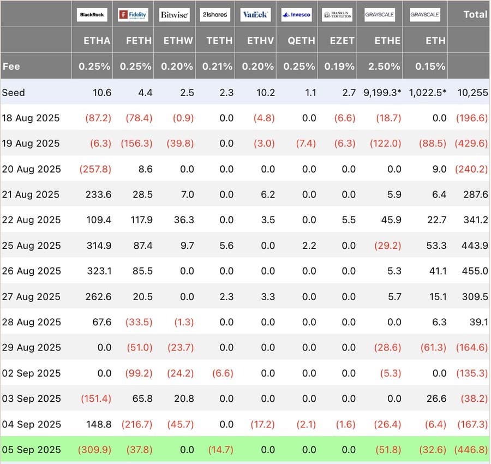
Task: Select the 05 Sep 2025 highlighted row
Action: click(x=245, y=449)
